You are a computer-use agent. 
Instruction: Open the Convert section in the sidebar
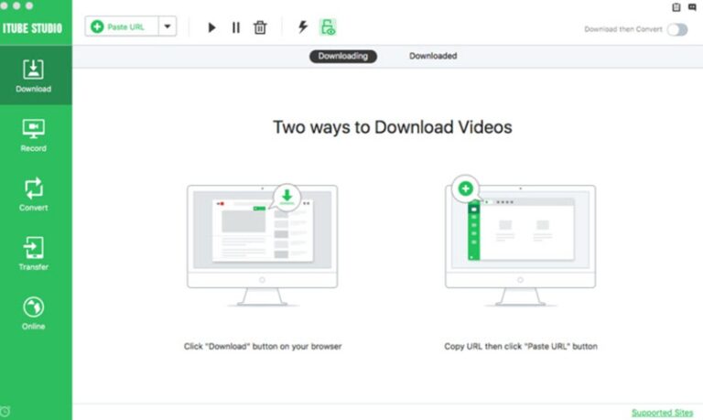pyautogui.click(x=34, y=194)
